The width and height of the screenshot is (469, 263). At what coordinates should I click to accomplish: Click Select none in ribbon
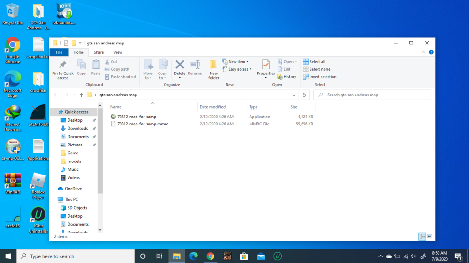tap(317, 69)
